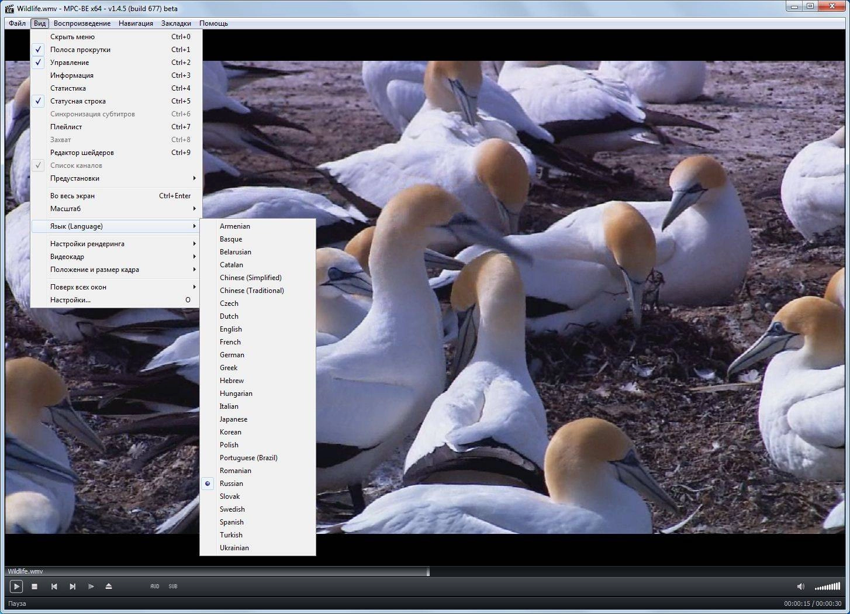The height and width of the screenshot is (614, 850).
Task: Click the Play button in control bar
Action: pos(16,586)
